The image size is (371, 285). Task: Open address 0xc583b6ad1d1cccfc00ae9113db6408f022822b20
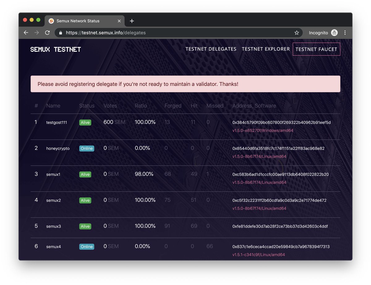click(x=280, y=174)
